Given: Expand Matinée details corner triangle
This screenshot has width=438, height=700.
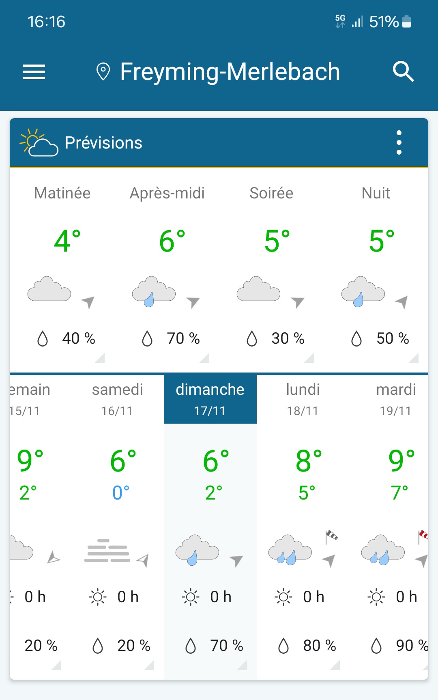Looking at the screenshot, I should 100,358.
